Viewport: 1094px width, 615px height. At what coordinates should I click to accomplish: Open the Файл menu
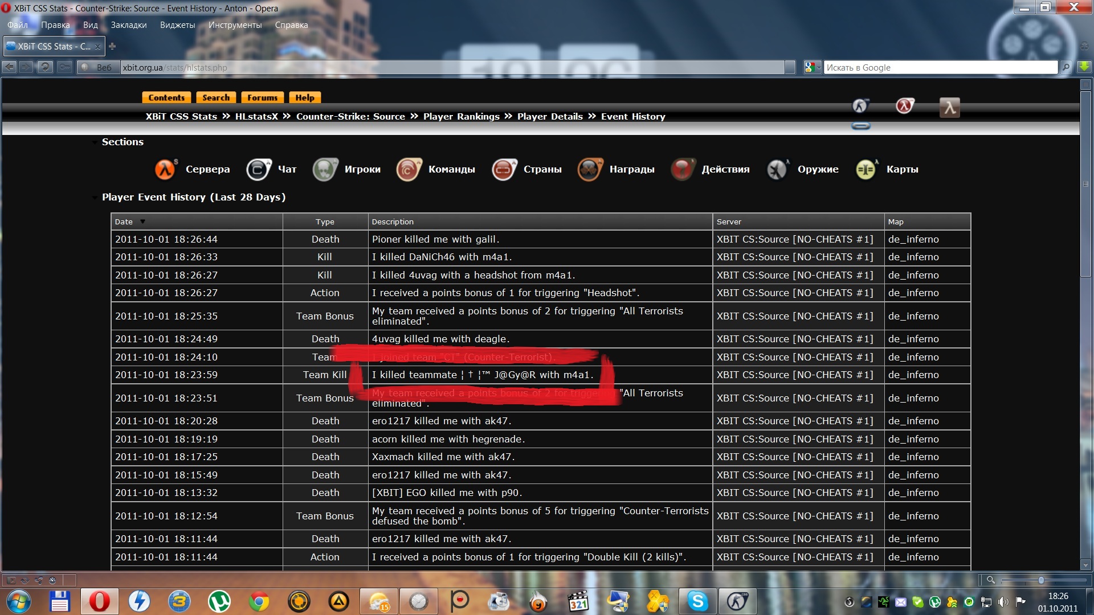point(18,25)
